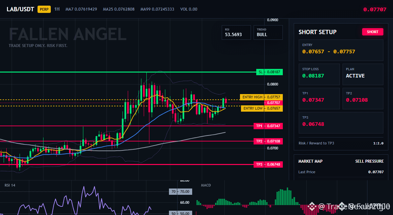The image size is (393, 215).
Task: Click the MA7 0.07619429 indicator value
Action: [81, 9]
